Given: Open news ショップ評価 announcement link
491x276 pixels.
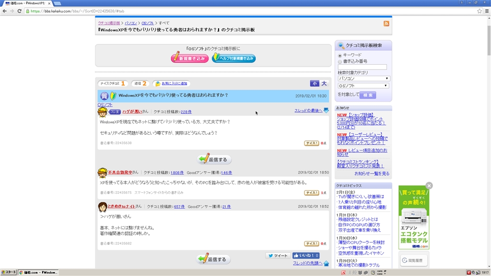Looking at the screenshot, I should (x=361, y=121).
